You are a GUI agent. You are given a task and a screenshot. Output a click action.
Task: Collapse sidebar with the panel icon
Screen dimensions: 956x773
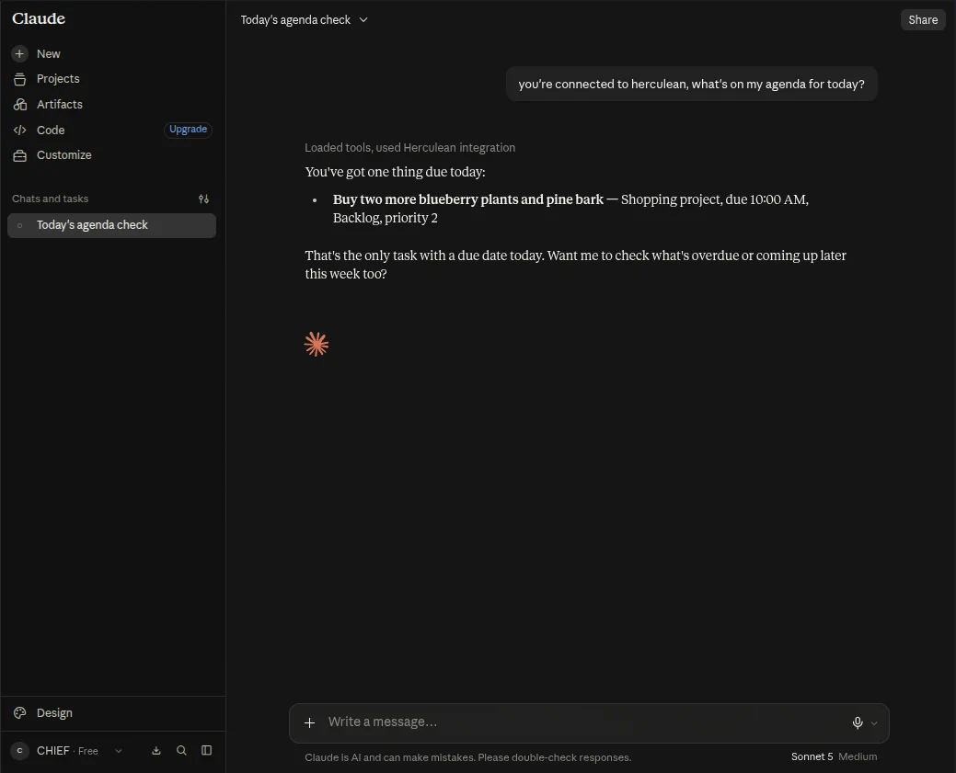(207, 750)
